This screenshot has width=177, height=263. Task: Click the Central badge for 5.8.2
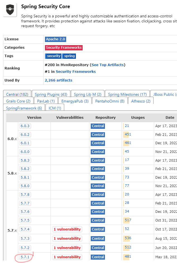tap(98, 169)
